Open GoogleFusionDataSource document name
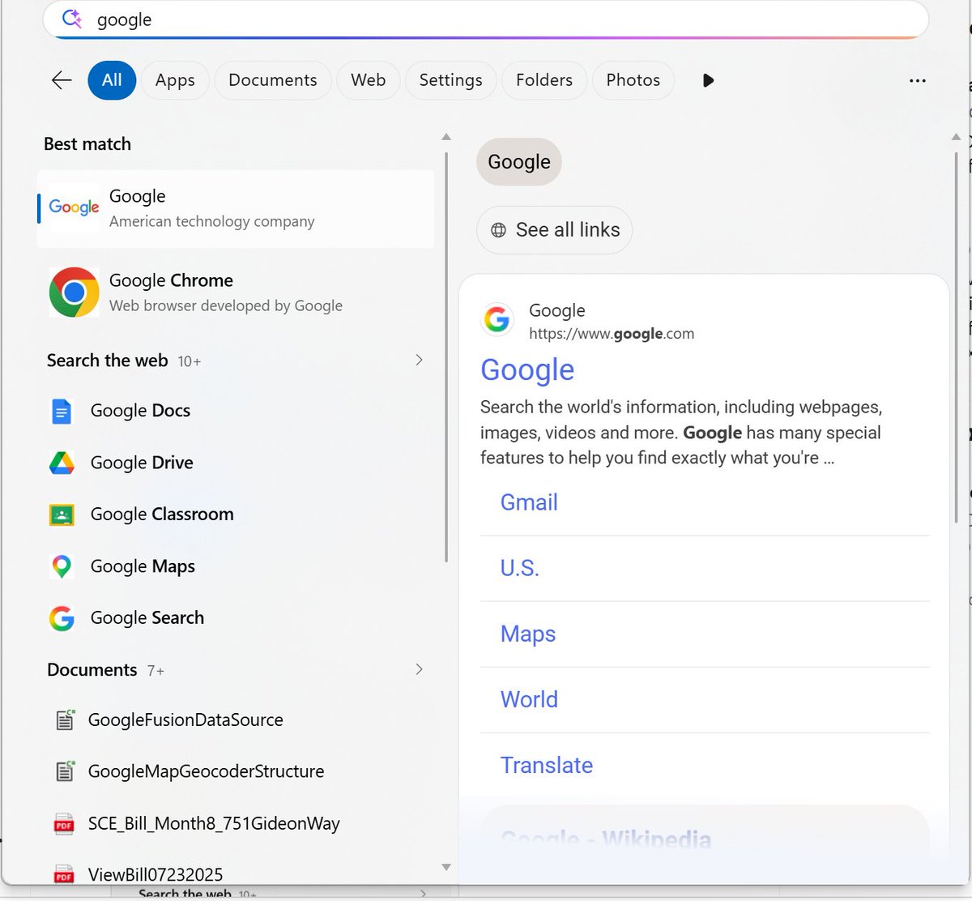 (x=185, y=720)
